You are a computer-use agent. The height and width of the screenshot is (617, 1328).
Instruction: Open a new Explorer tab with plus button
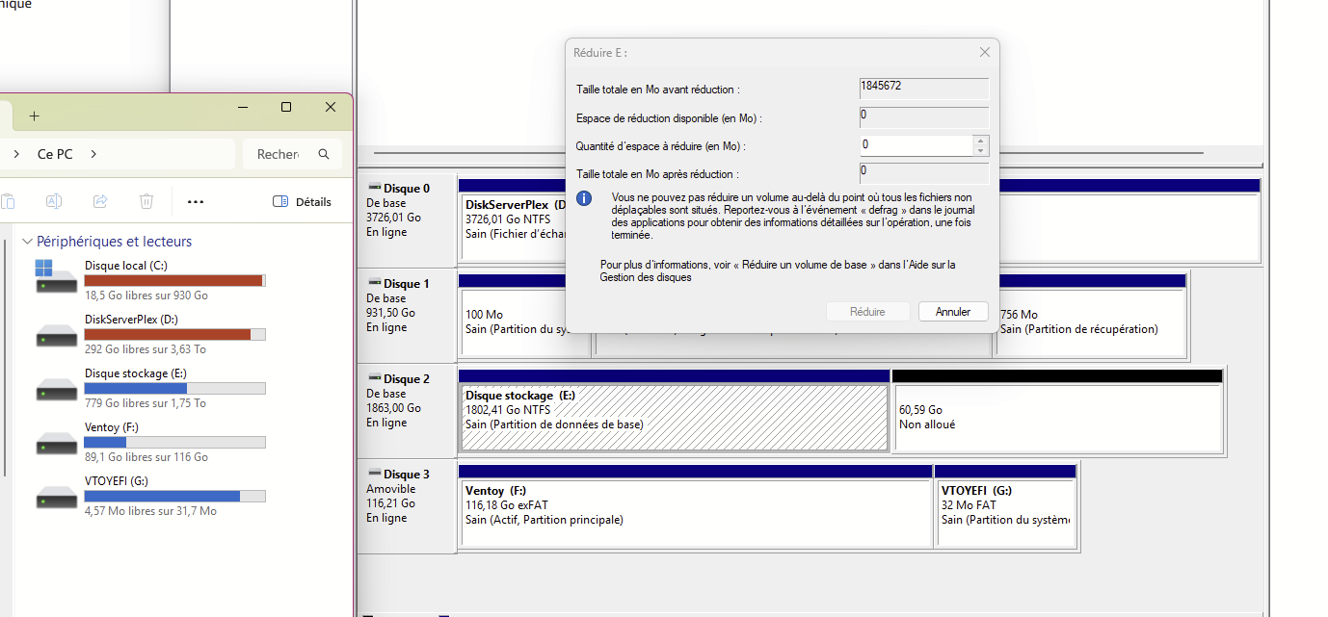[34, 116]
